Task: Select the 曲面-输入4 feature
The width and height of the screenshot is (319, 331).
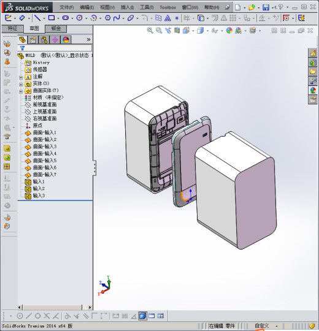Action: click(x=40, y=154)
